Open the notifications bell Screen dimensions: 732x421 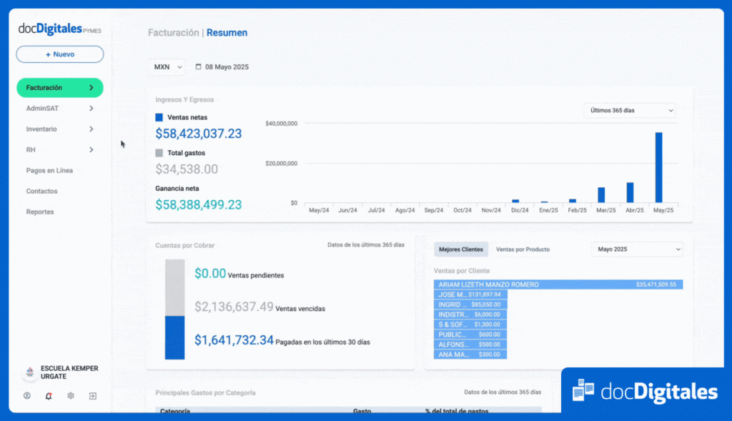(49, 395)
